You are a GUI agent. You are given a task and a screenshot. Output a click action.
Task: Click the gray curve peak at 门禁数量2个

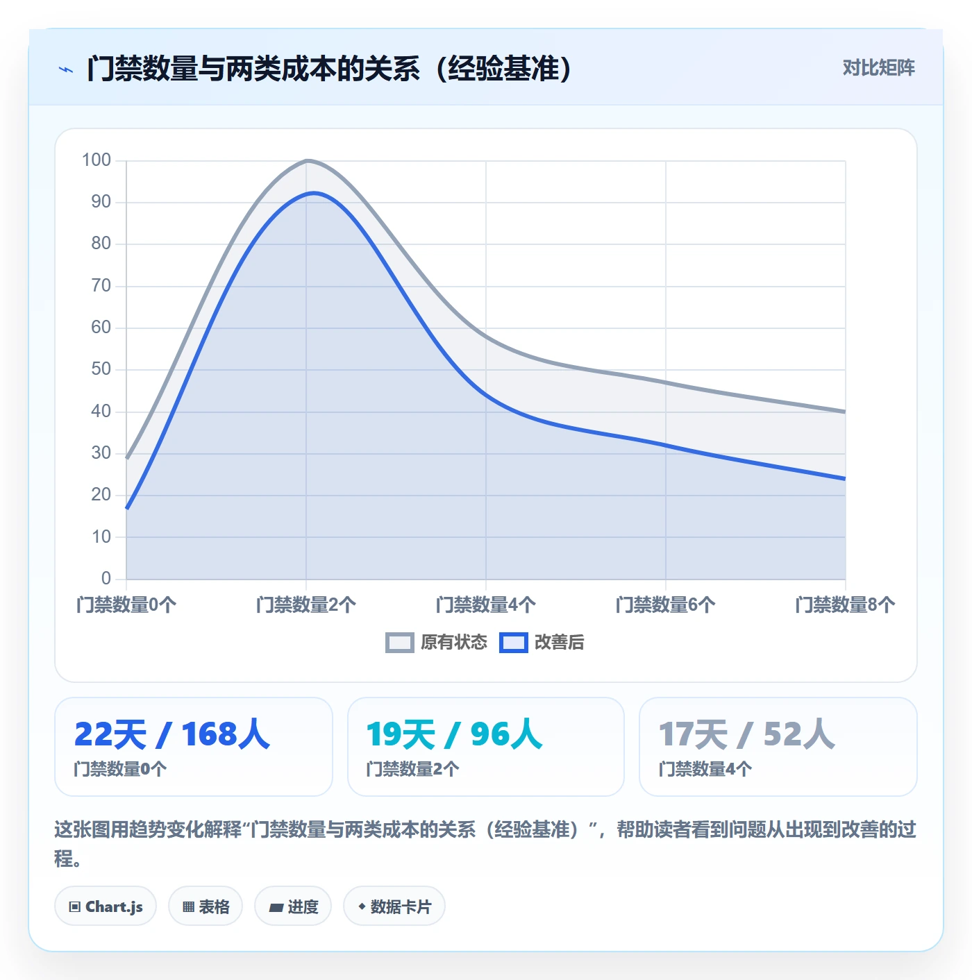click(x=308, y=161)
